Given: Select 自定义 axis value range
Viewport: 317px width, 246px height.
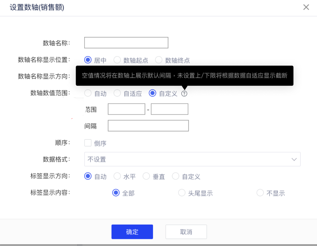Looking at the screenshot, I should click(153, 93).
